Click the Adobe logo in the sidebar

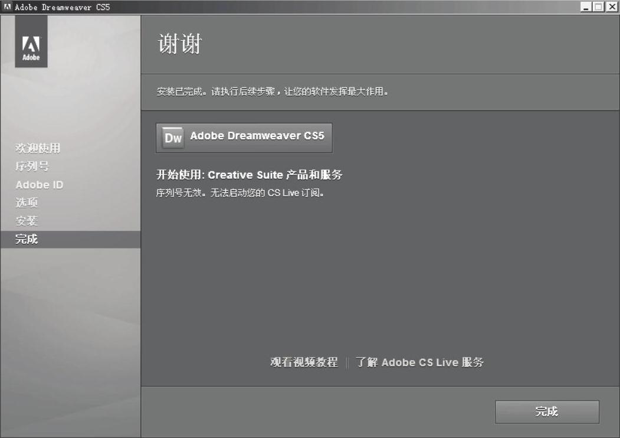(x=31, y=41)
